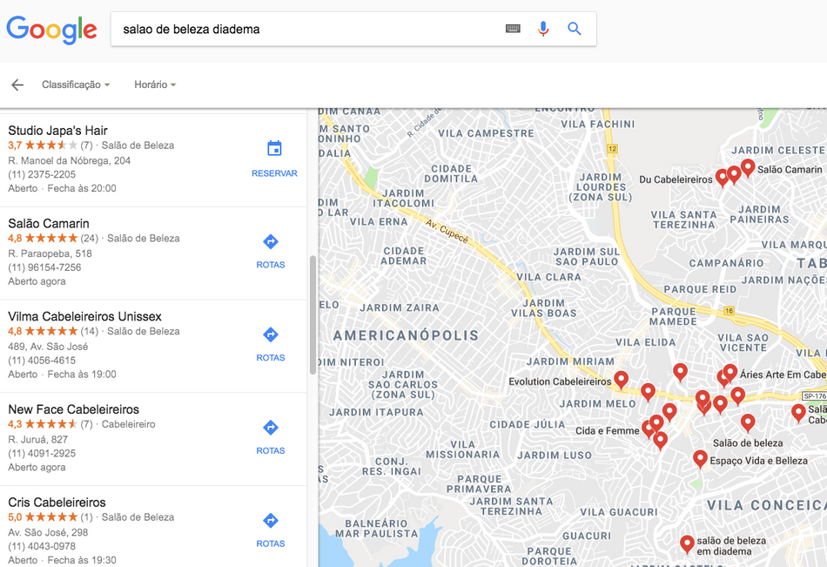This screenshot has width=827, height=567.
Task: Get ROTAS directions for New Face Cabeleireiros
Action: click(270, 435)
